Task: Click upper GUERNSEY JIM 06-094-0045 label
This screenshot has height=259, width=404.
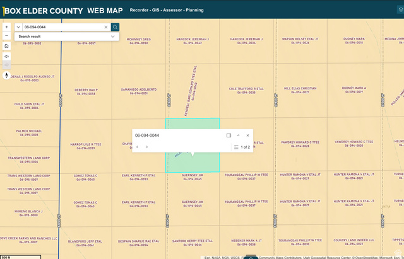Action: coord(193,176)
